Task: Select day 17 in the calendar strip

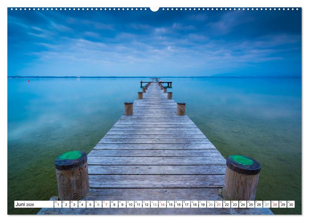Action: pos(187,204)
